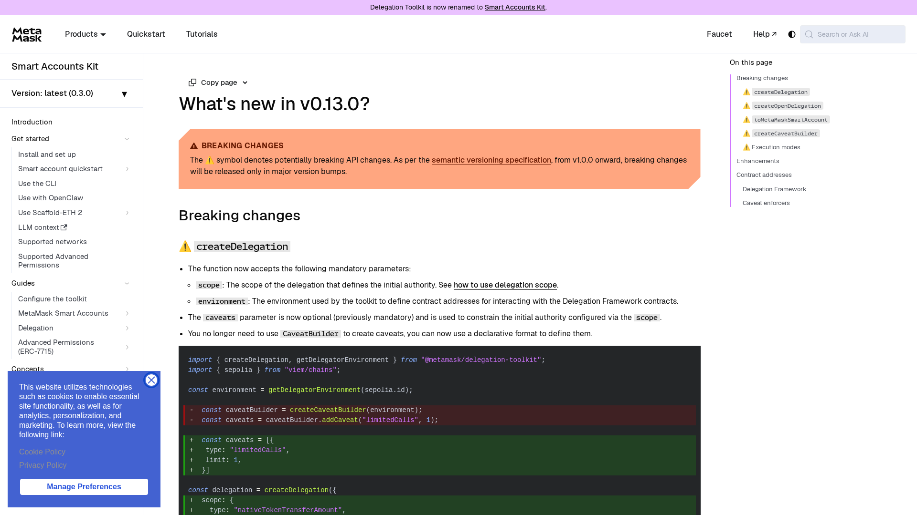Viewport: 917px width, 515px height.
Task: Open Use the CLI page
Action: pos(37,184)
